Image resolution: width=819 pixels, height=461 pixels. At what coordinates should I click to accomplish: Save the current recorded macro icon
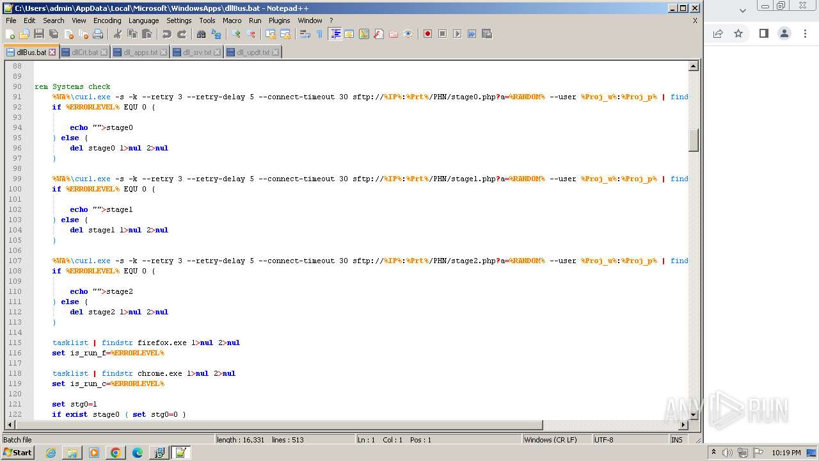[x=487, y=34]
